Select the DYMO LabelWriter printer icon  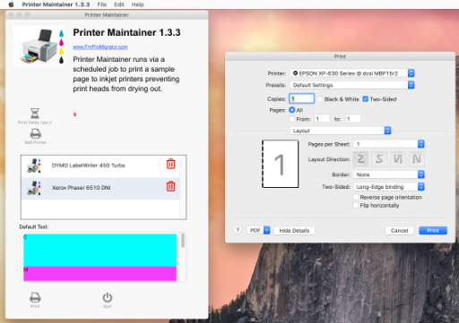[x=34, y=166]
